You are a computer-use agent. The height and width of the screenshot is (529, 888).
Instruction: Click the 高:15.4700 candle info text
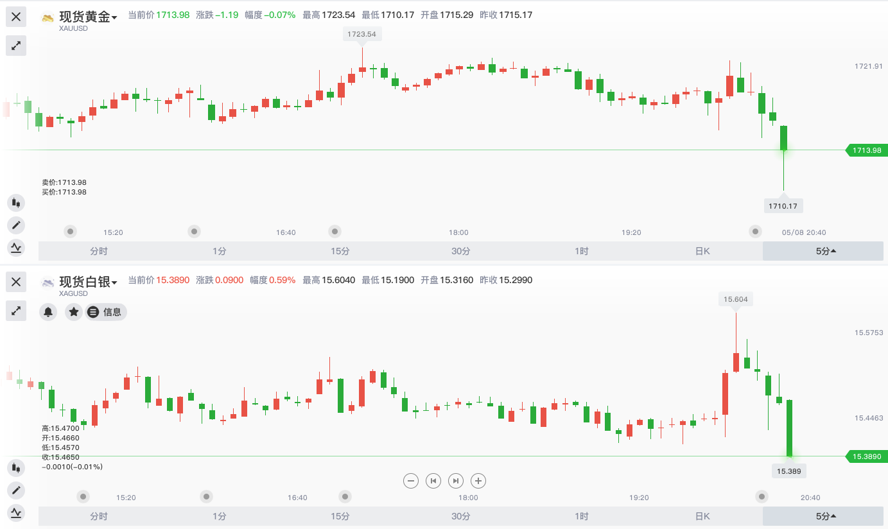click(60, 428)
